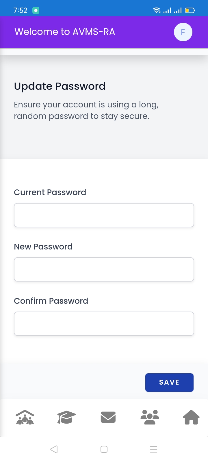
Task: Open the envelope messages icon
Action: 108,417
